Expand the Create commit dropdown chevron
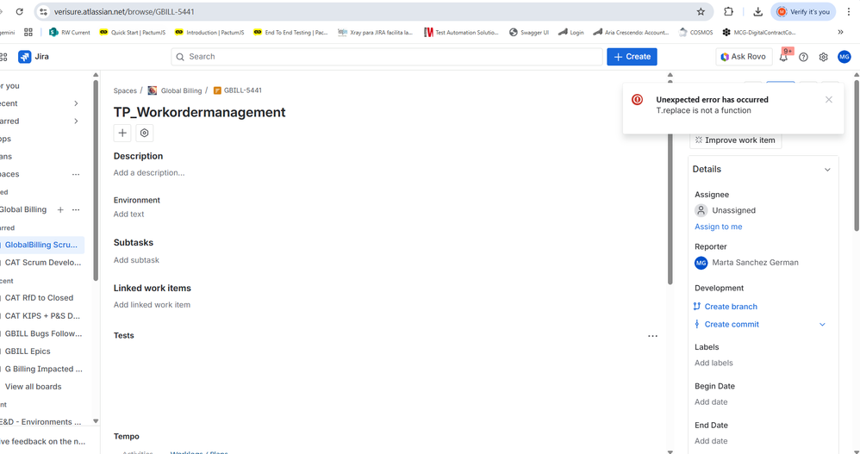Screen dimensions: 860x454 (x=822, y=325)
